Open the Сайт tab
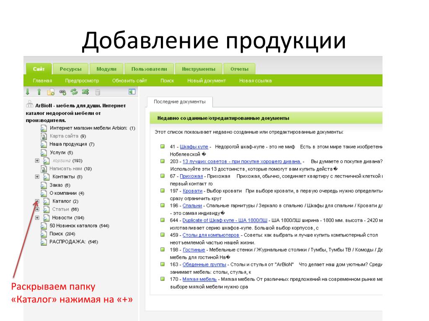Screen dimensions: 429x321 click(x=39, y=69)
